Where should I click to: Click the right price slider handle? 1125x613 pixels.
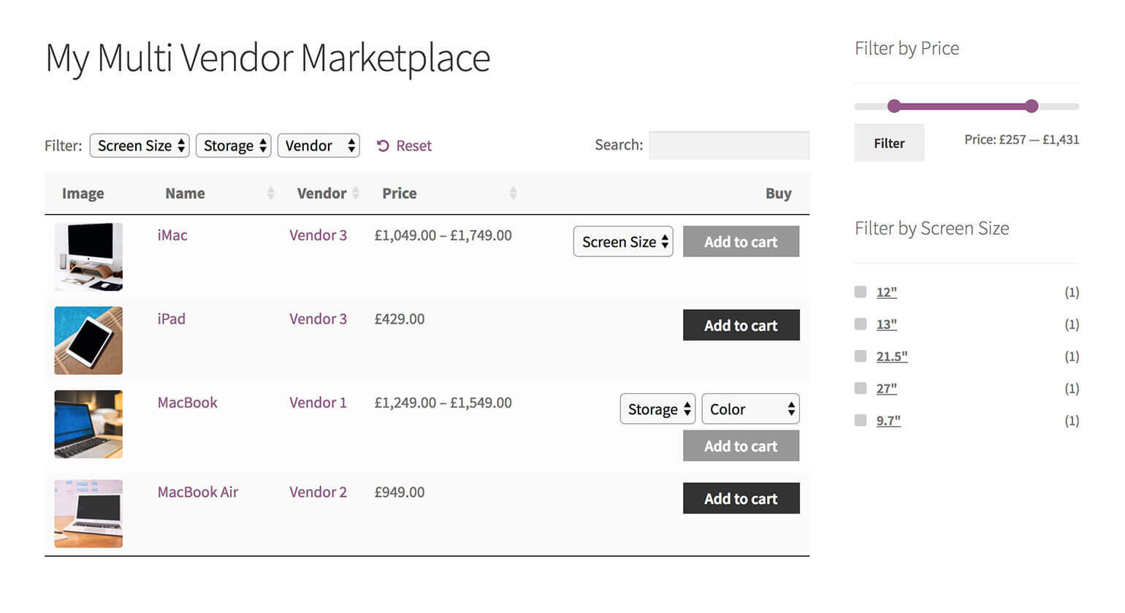click(1031, 106)
